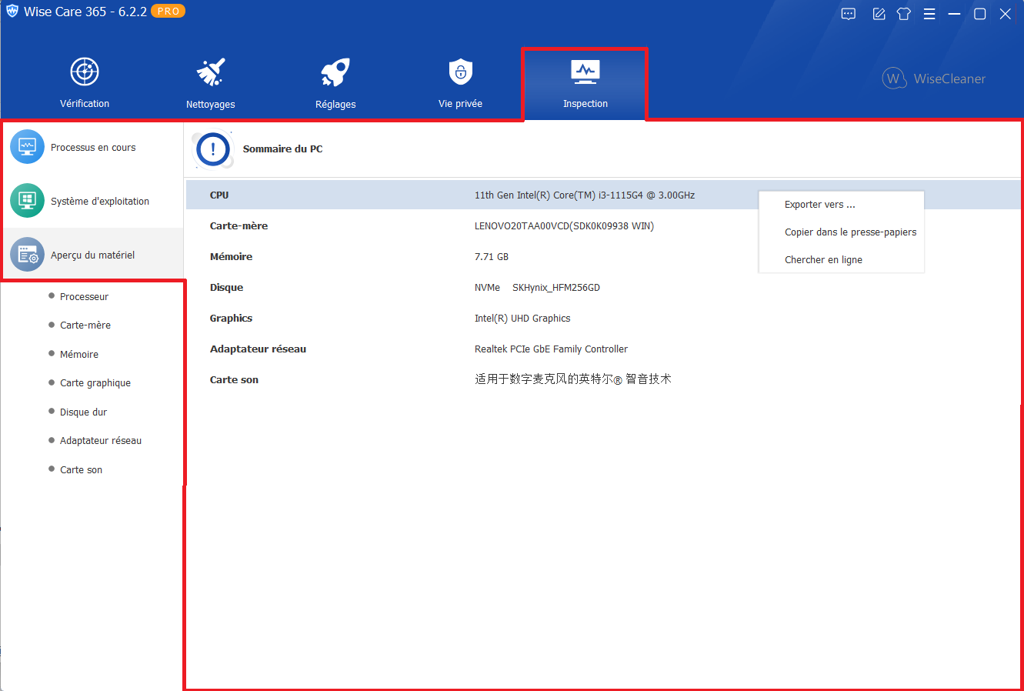Click the Système d'exploitation icon
The height and width of the screenshot is (691, 1024).
coord(27,200)
